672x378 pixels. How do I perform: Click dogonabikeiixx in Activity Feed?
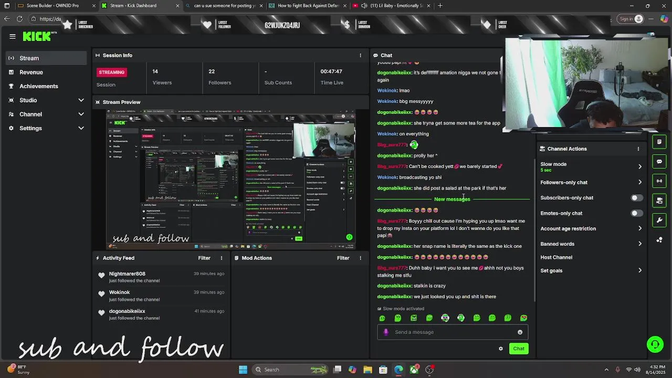click(x=127, y=311)
